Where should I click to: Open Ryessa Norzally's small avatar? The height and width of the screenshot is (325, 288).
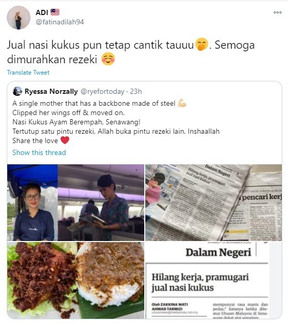click(x=18, y=91)
